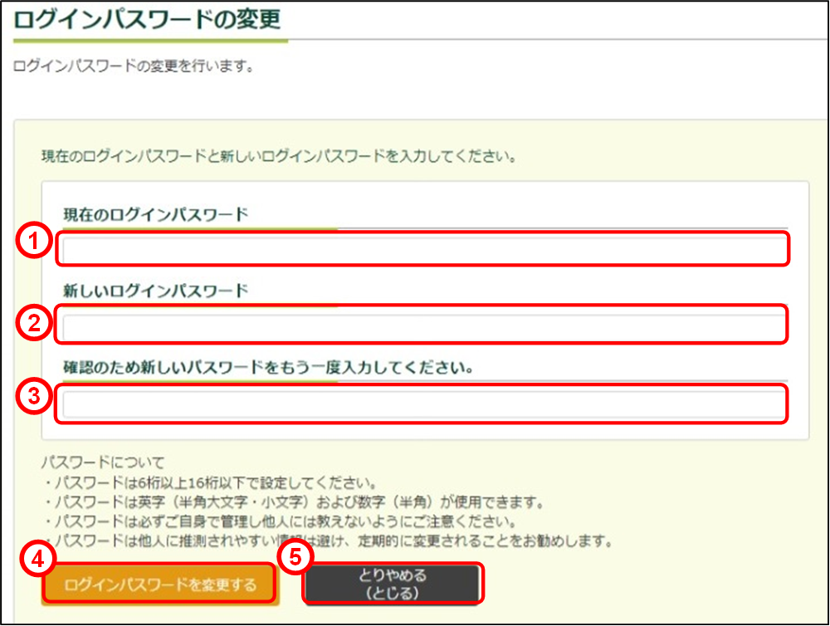Screen dimensions: 830x626
Task: Click the current login password input field
Action: 422,249
